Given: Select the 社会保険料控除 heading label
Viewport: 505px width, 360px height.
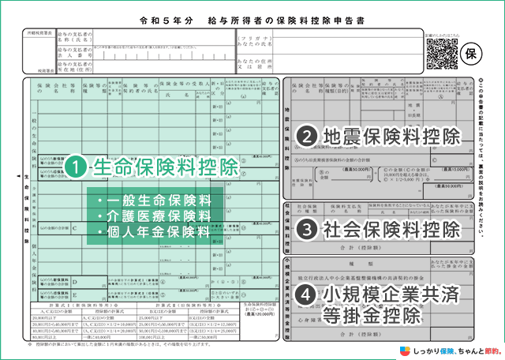Looking at the screenshot, I should [392, 230].
